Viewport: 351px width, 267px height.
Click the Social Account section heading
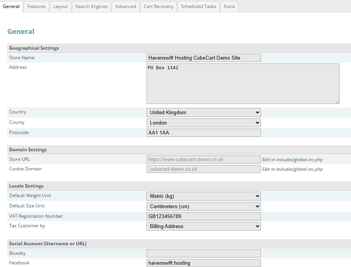[48, 244]
